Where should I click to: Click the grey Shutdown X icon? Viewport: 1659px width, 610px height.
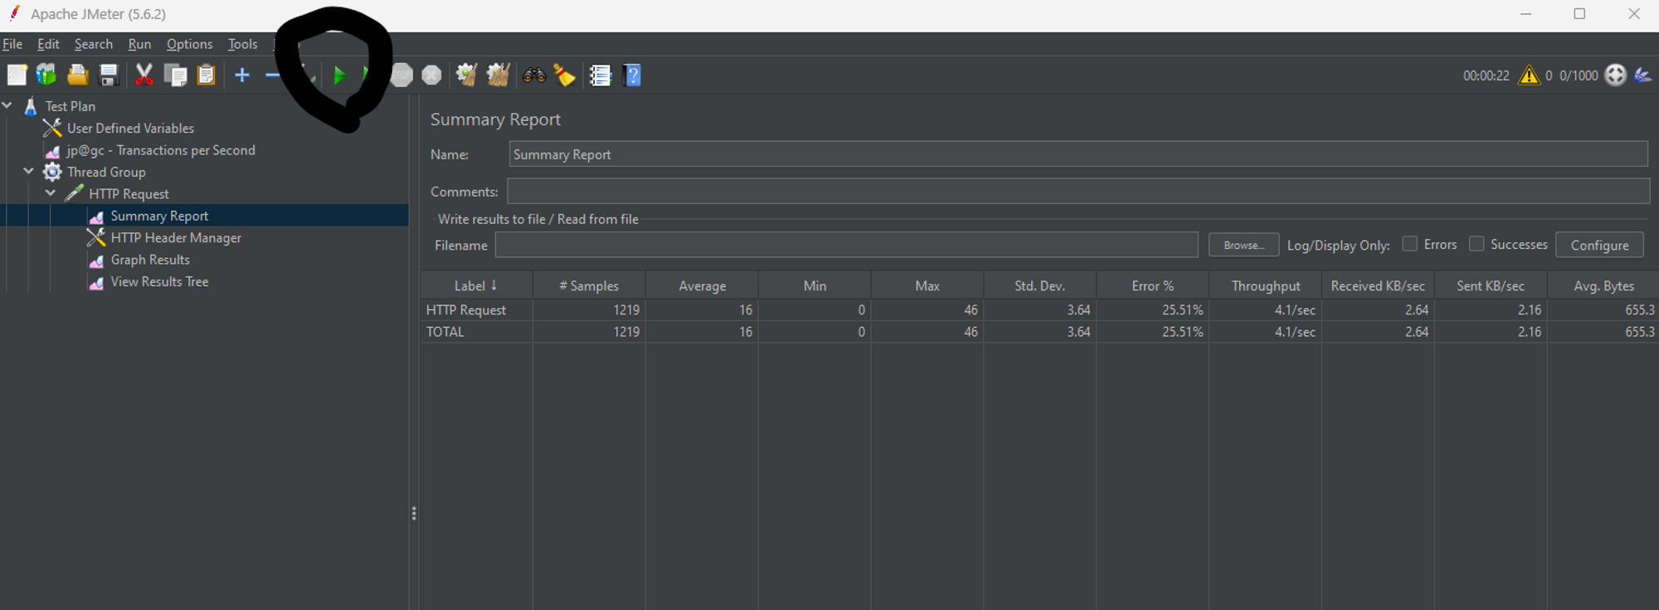431,76
